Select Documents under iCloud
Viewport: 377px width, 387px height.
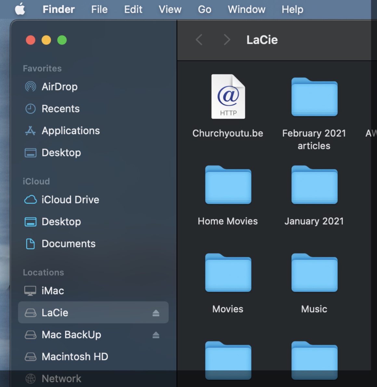68,244
